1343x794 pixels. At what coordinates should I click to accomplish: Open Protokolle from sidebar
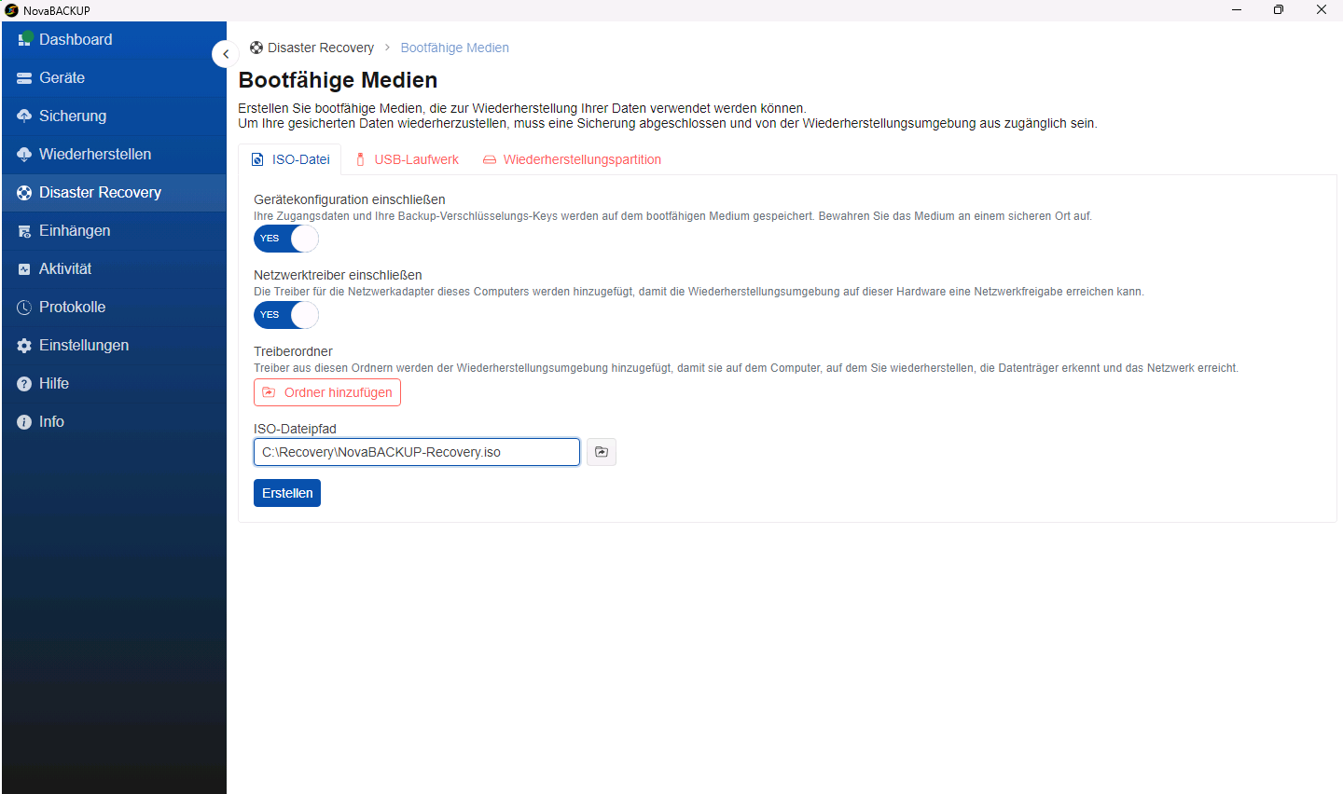114,308
